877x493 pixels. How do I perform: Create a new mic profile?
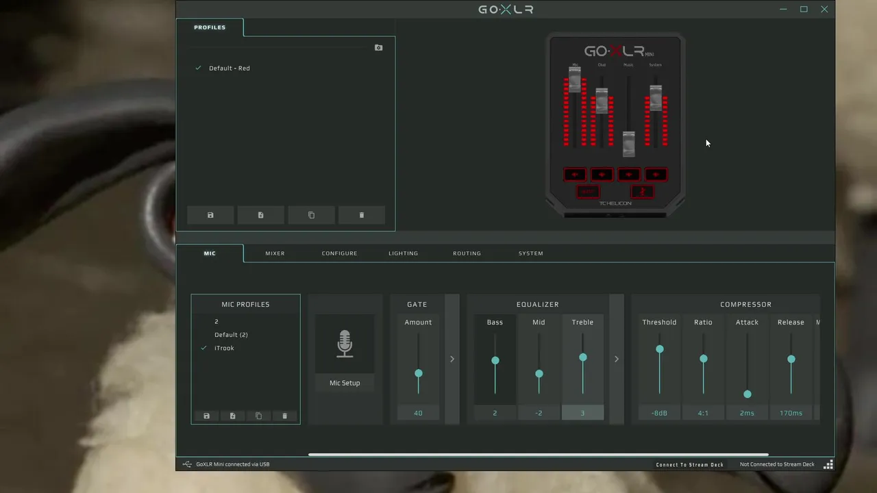232,416
